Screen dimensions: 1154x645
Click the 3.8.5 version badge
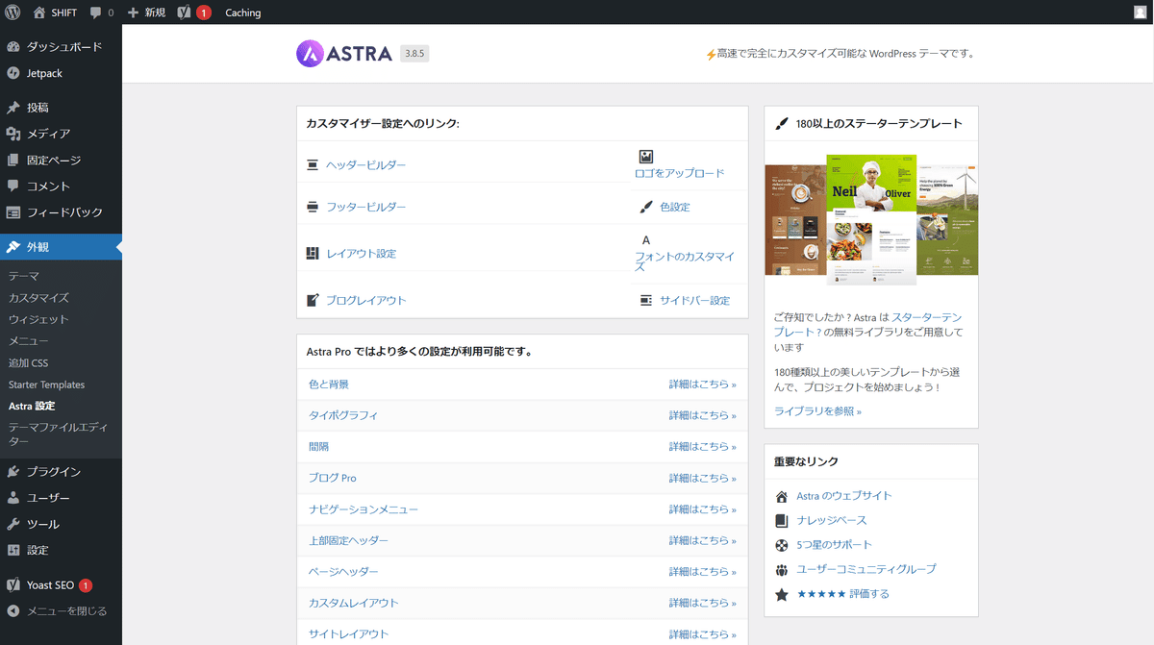coord(414,54)
